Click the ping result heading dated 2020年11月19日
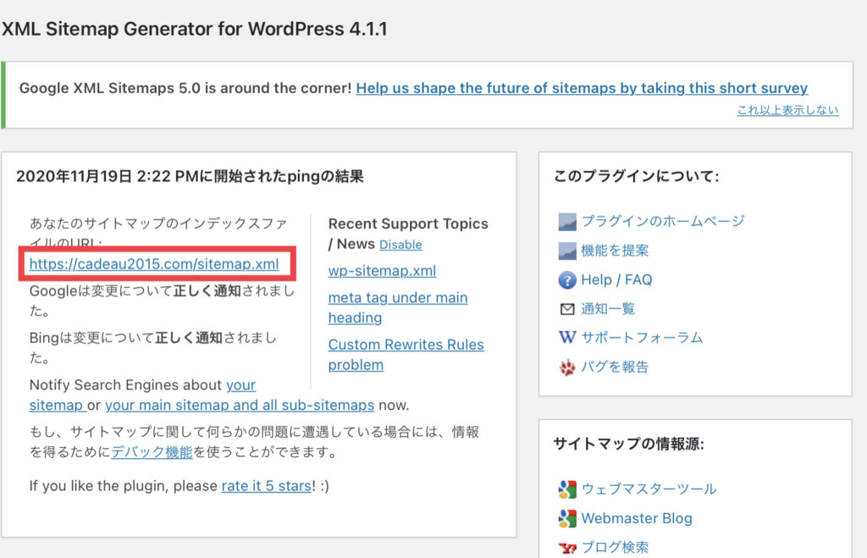This screenshot has width=867, height=558. tap(190, 176)
